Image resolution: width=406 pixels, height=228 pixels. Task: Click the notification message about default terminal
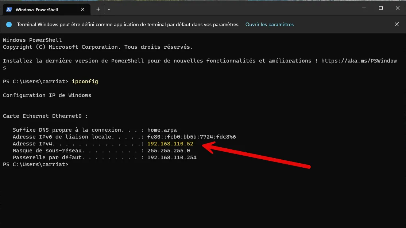[x=128, y=25]
